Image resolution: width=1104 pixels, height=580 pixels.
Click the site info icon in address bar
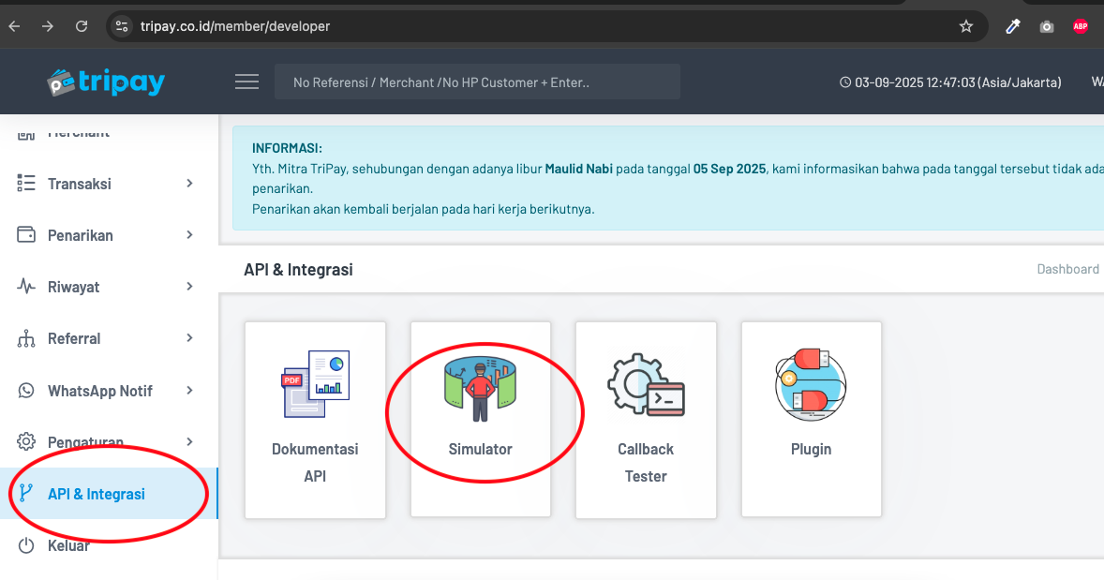coord(122,26)
